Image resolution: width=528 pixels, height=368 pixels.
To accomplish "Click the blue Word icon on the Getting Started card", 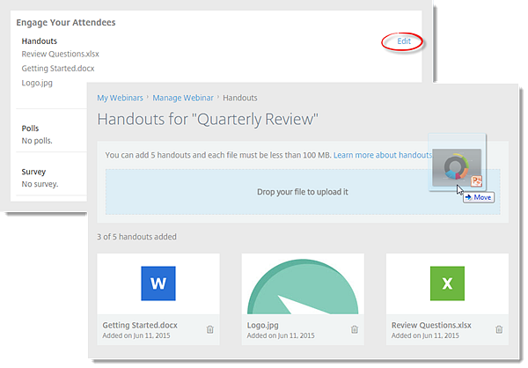I will (158, 284).
